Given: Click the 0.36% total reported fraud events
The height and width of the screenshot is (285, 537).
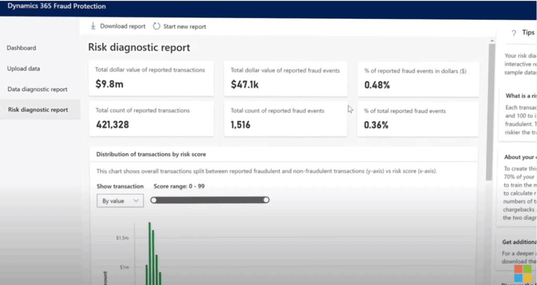Looking at the screenshot, I should [376, 125].
